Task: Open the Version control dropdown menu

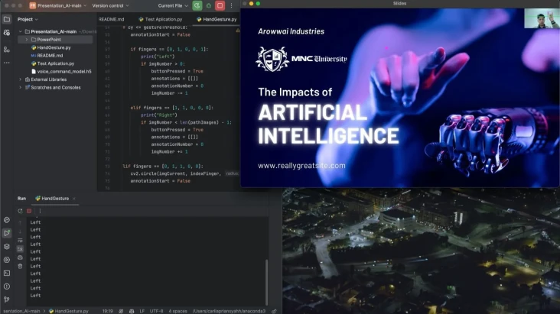Action: click(110, 5)
